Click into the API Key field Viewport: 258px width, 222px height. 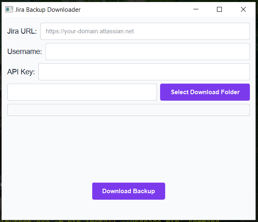coord(144,72)
